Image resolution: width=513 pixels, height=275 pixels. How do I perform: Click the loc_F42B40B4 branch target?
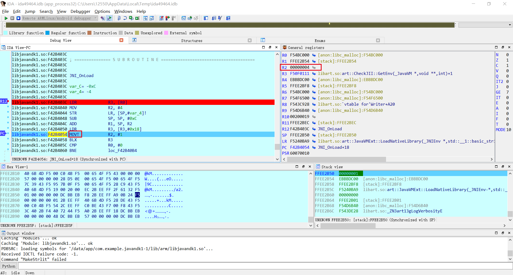122,151
